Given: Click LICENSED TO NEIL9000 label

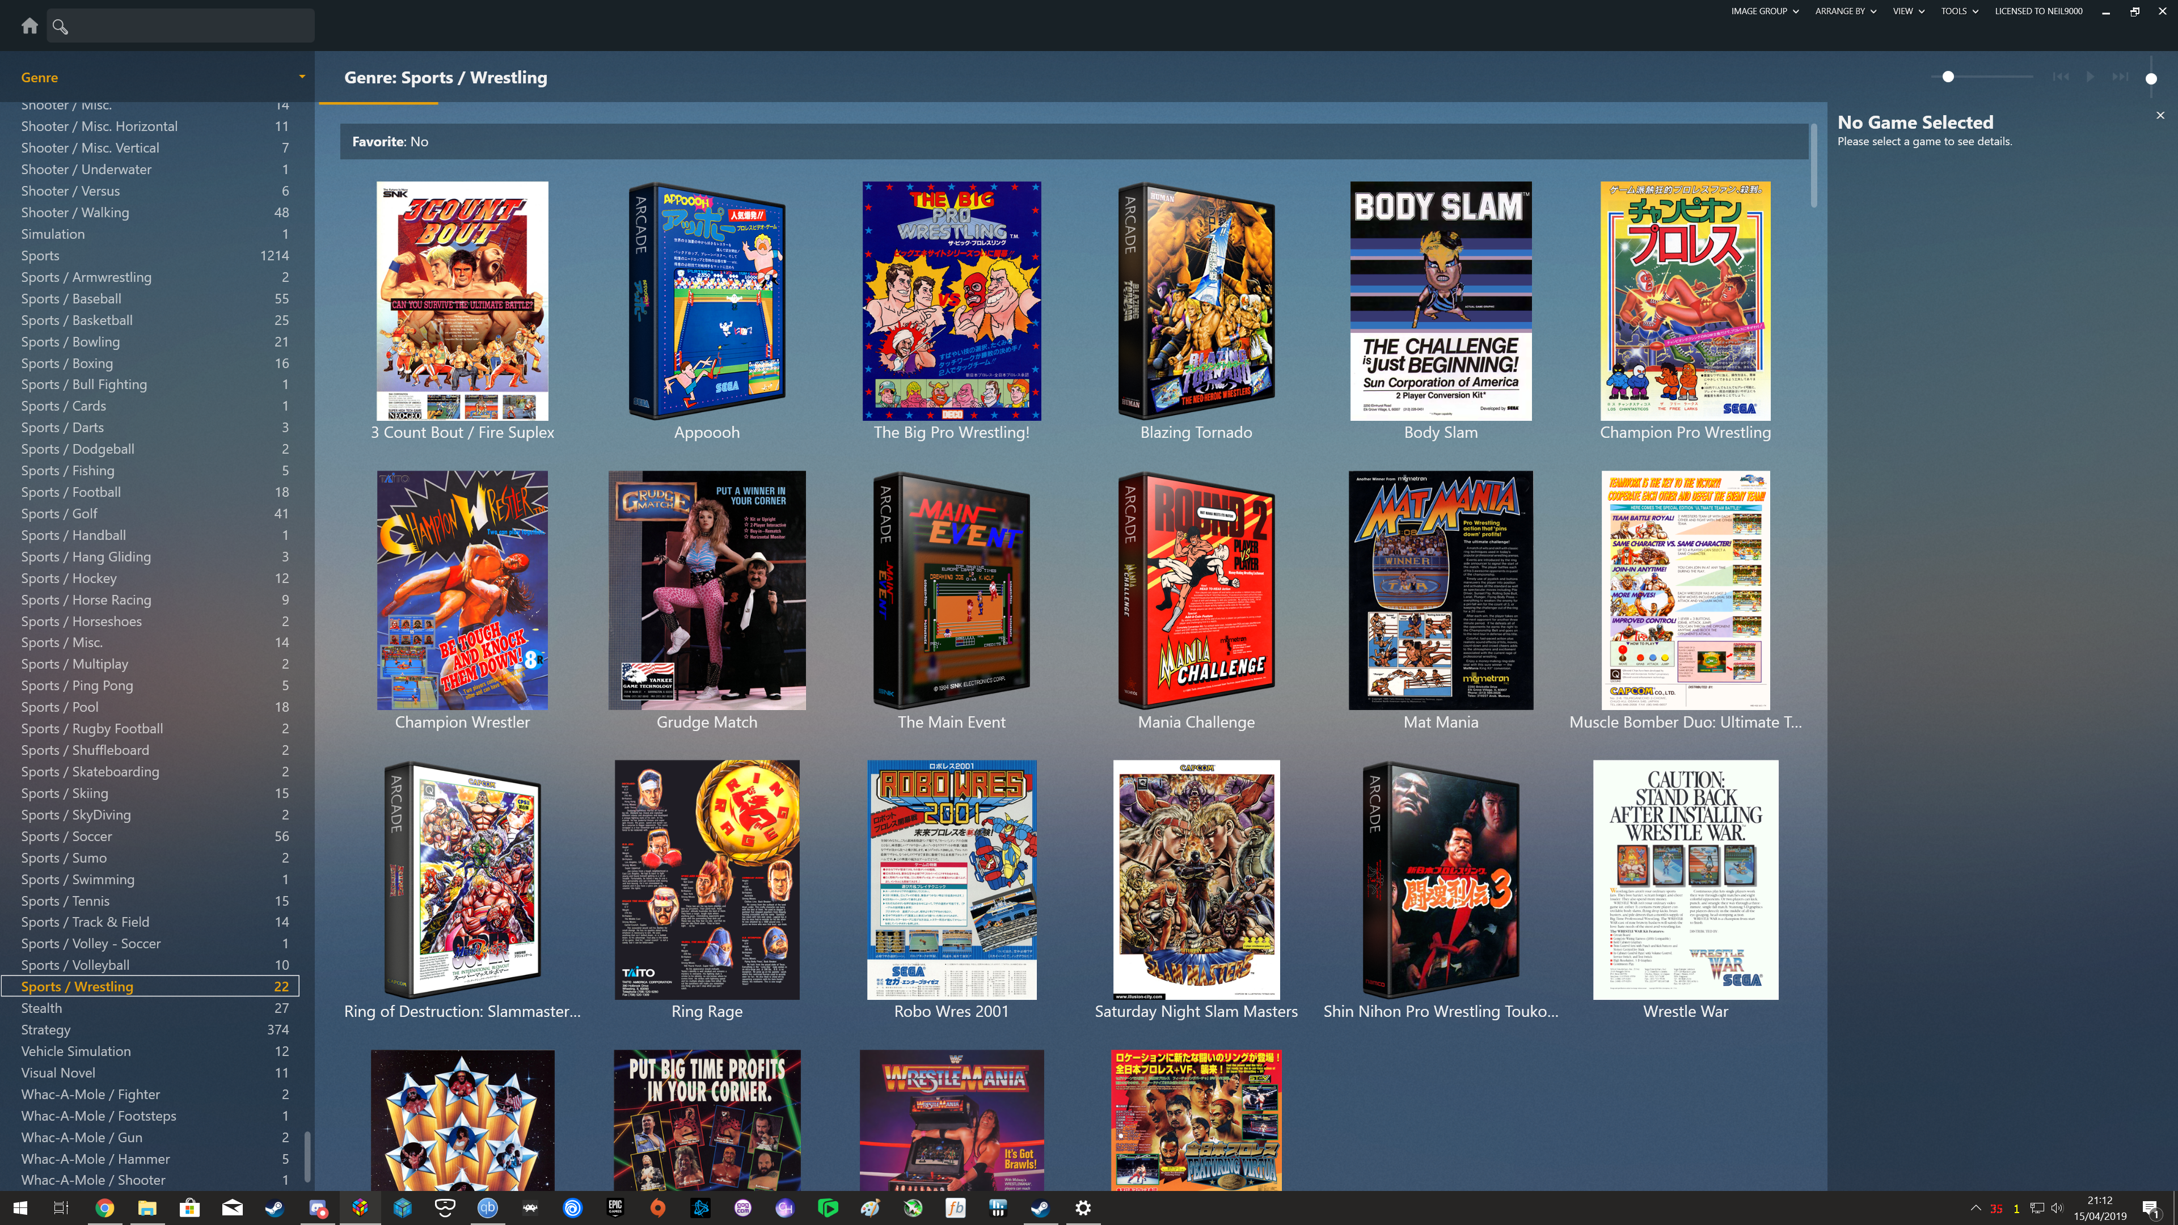Looking at the screenshot, I should click(2038, 11).
